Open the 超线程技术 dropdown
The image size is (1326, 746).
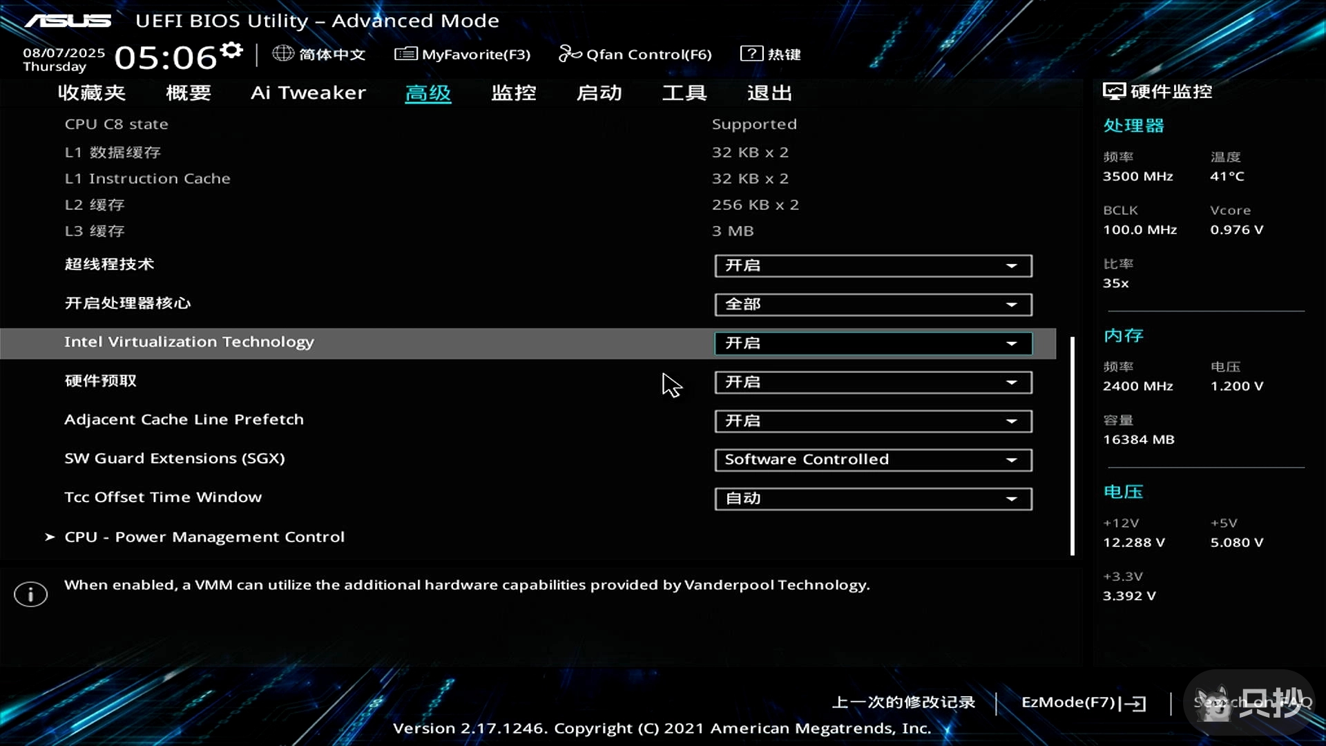coord(872,265)
